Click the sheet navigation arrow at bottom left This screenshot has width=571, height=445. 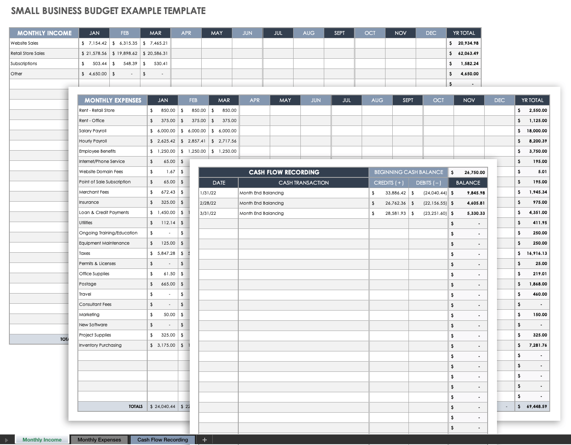6,440
